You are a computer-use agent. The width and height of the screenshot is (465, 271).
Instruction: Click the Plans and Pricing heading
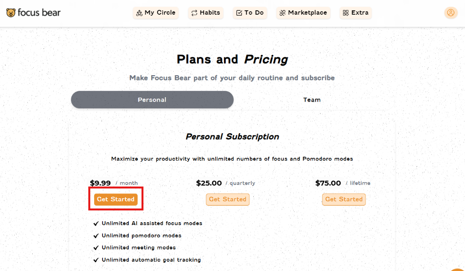tap(232, 60)
